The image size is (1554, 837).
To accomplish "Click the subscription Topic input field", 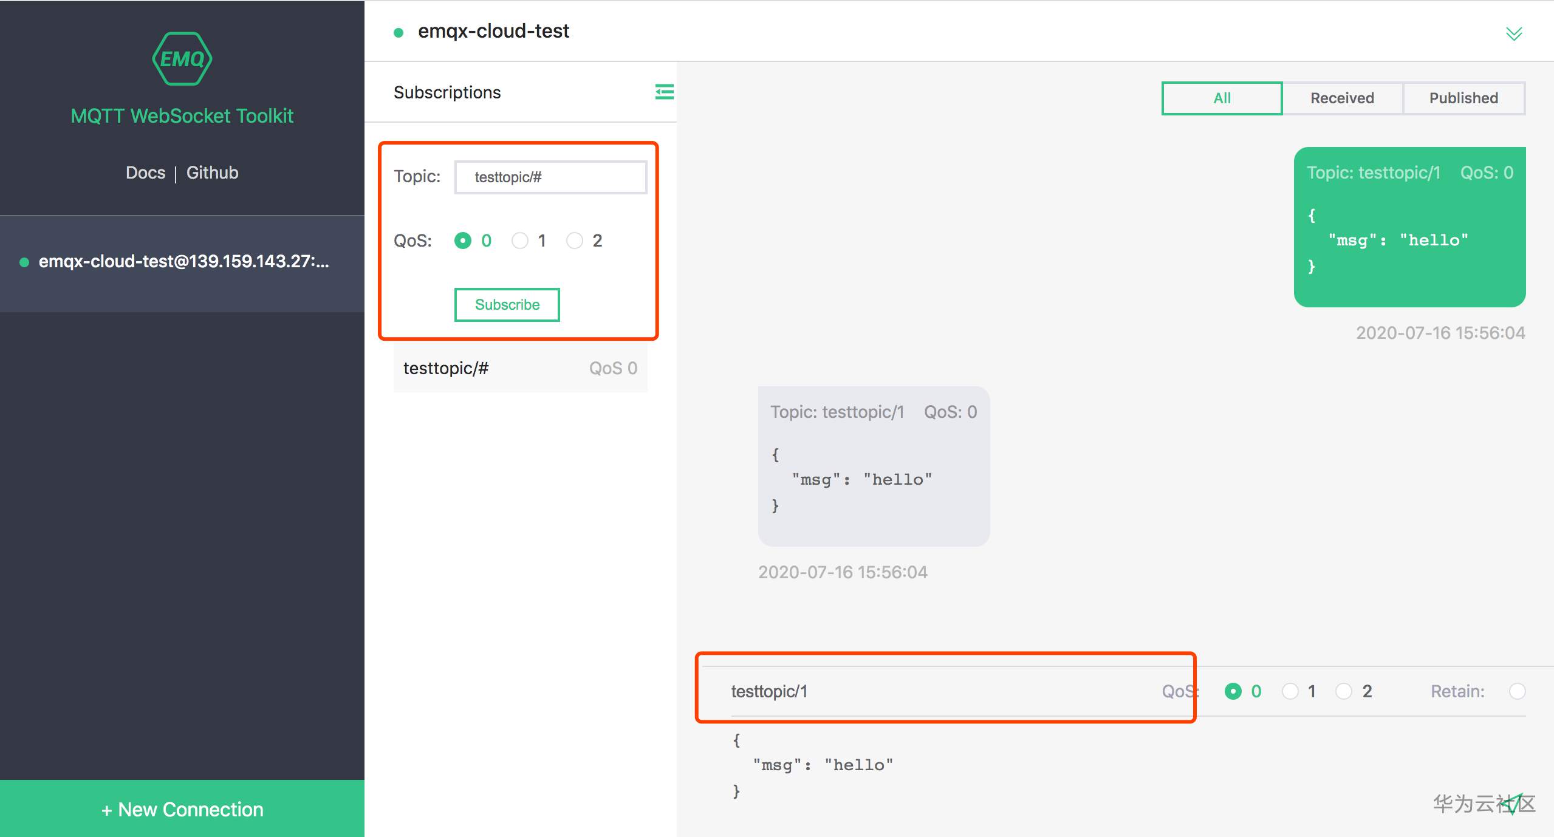I will (x=550, y=177).
